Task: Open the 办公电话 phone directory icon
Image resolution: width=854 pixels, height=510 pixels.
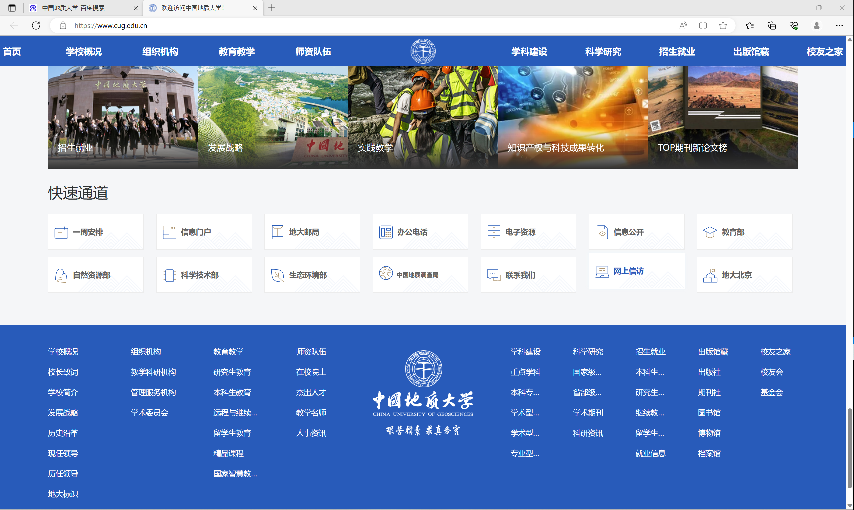Action: pos(386,233)
